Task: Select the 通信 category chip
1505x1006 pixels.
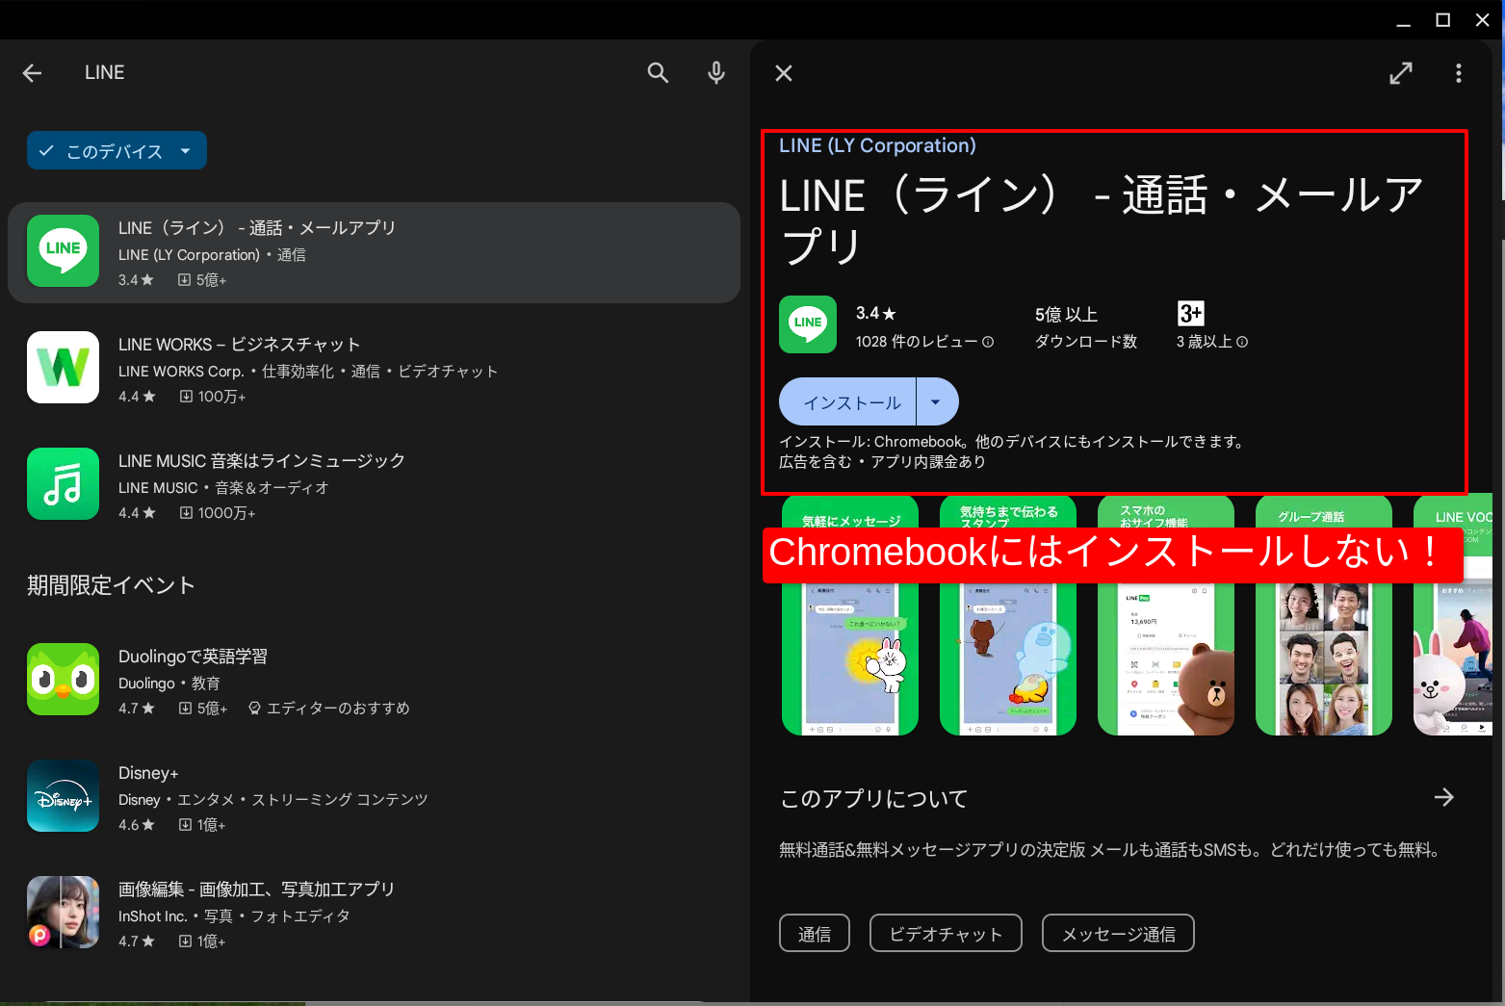Action: [x=814, y=933]
